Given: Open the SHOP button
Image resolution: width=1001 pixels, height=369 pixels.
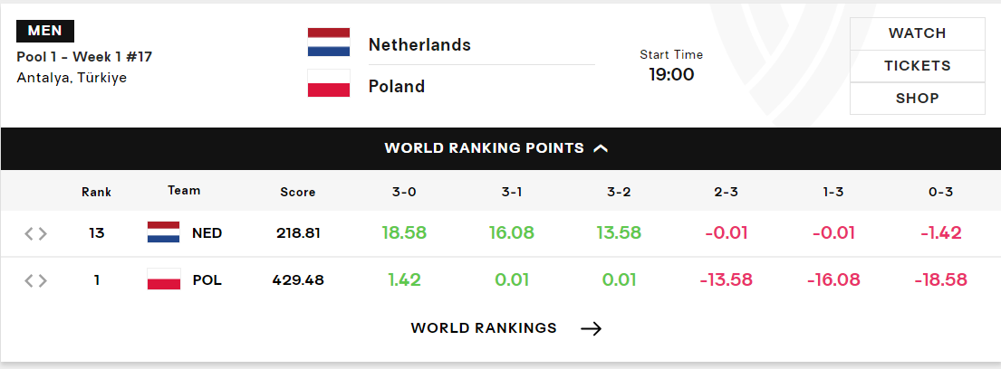Looking at the screenshot, I should 918,99.
